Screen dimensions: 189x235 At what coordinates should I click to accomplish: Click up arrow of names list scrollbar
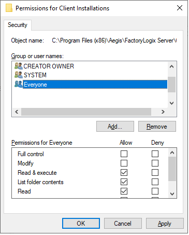click(171, 66)
